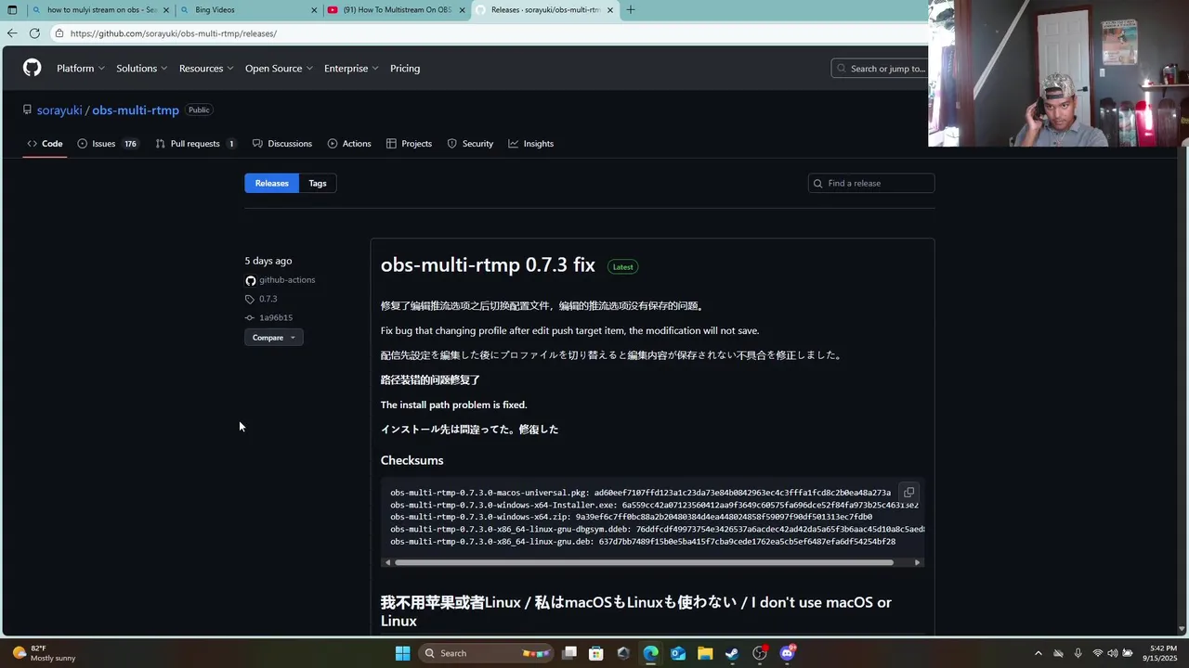View site information lock icon
This screenshot has width=1189, height=668.
pyautogui.click(x=59, y=33)
